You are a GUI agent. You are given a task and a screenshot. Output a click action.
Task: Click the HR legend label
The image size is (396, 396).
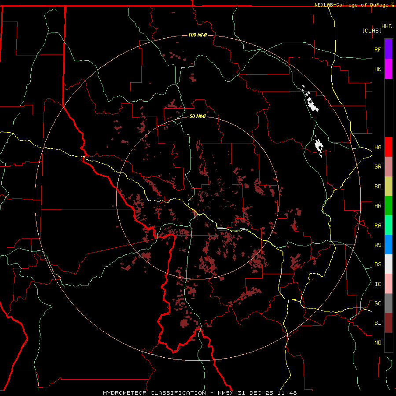coord(378,206)
